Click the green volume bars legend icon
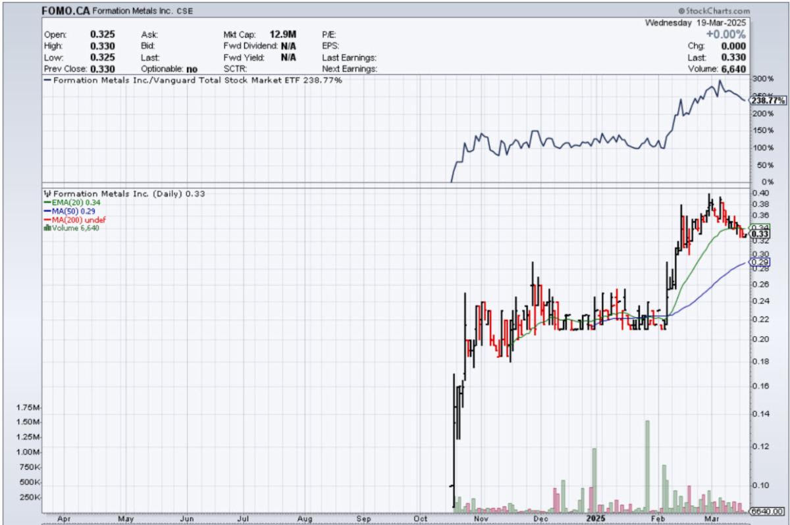The image size is (790, 525). coord(46,228)
